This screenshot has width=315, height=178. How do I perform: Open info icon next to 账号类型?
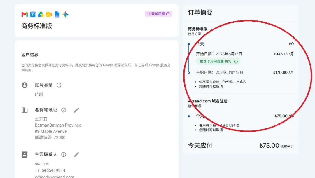(59, 85)
